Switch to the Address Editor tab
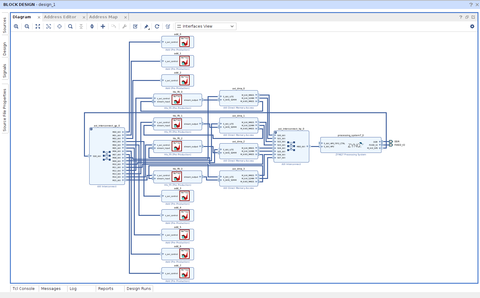This screenshot has width=480, height=298. [60, 17]
